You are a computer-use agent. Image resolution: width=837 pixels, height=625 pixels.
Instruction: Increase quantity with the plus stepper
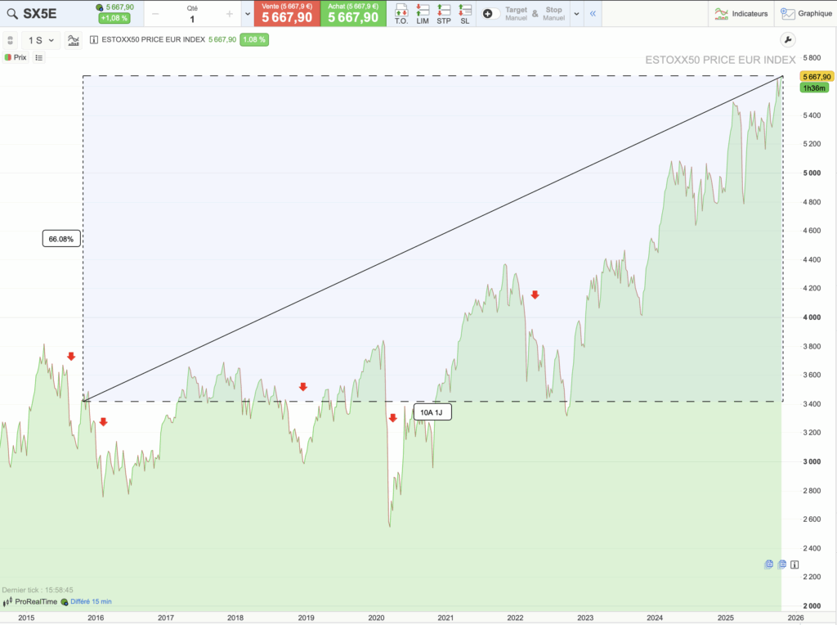pos(231,14)
